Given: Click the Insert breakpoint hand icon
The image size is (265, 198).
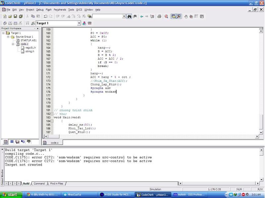Looking at the screenshot, I should tap(186, 16).
